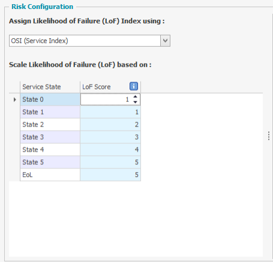Click the vertical dotted splitter handle on right
Image resolution: width=273 pixels, height=262 pixels.
click(269, 136)
